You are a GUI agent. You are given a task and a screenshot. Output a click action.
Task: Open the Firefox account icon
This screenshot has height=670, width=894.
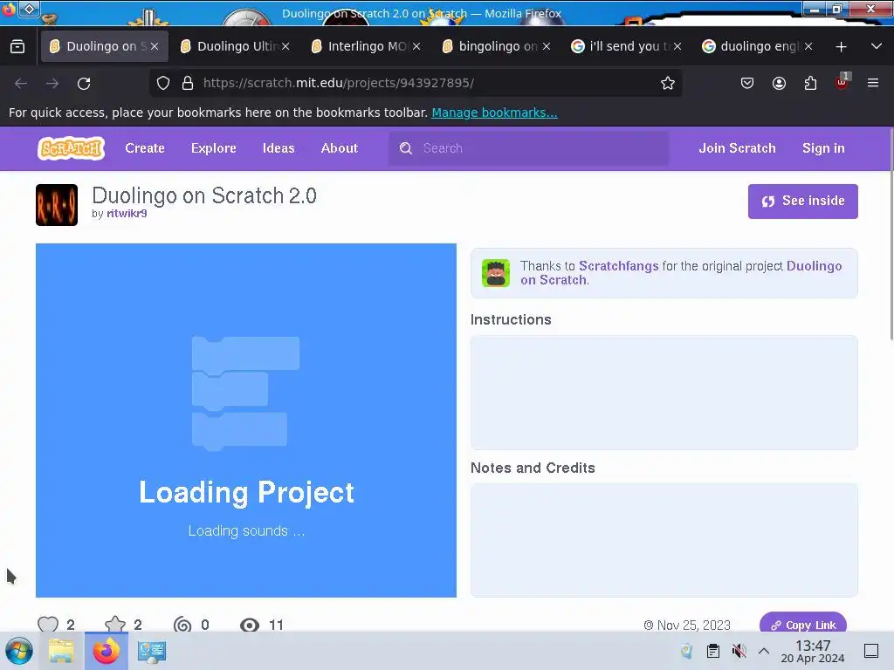[779, 83]
